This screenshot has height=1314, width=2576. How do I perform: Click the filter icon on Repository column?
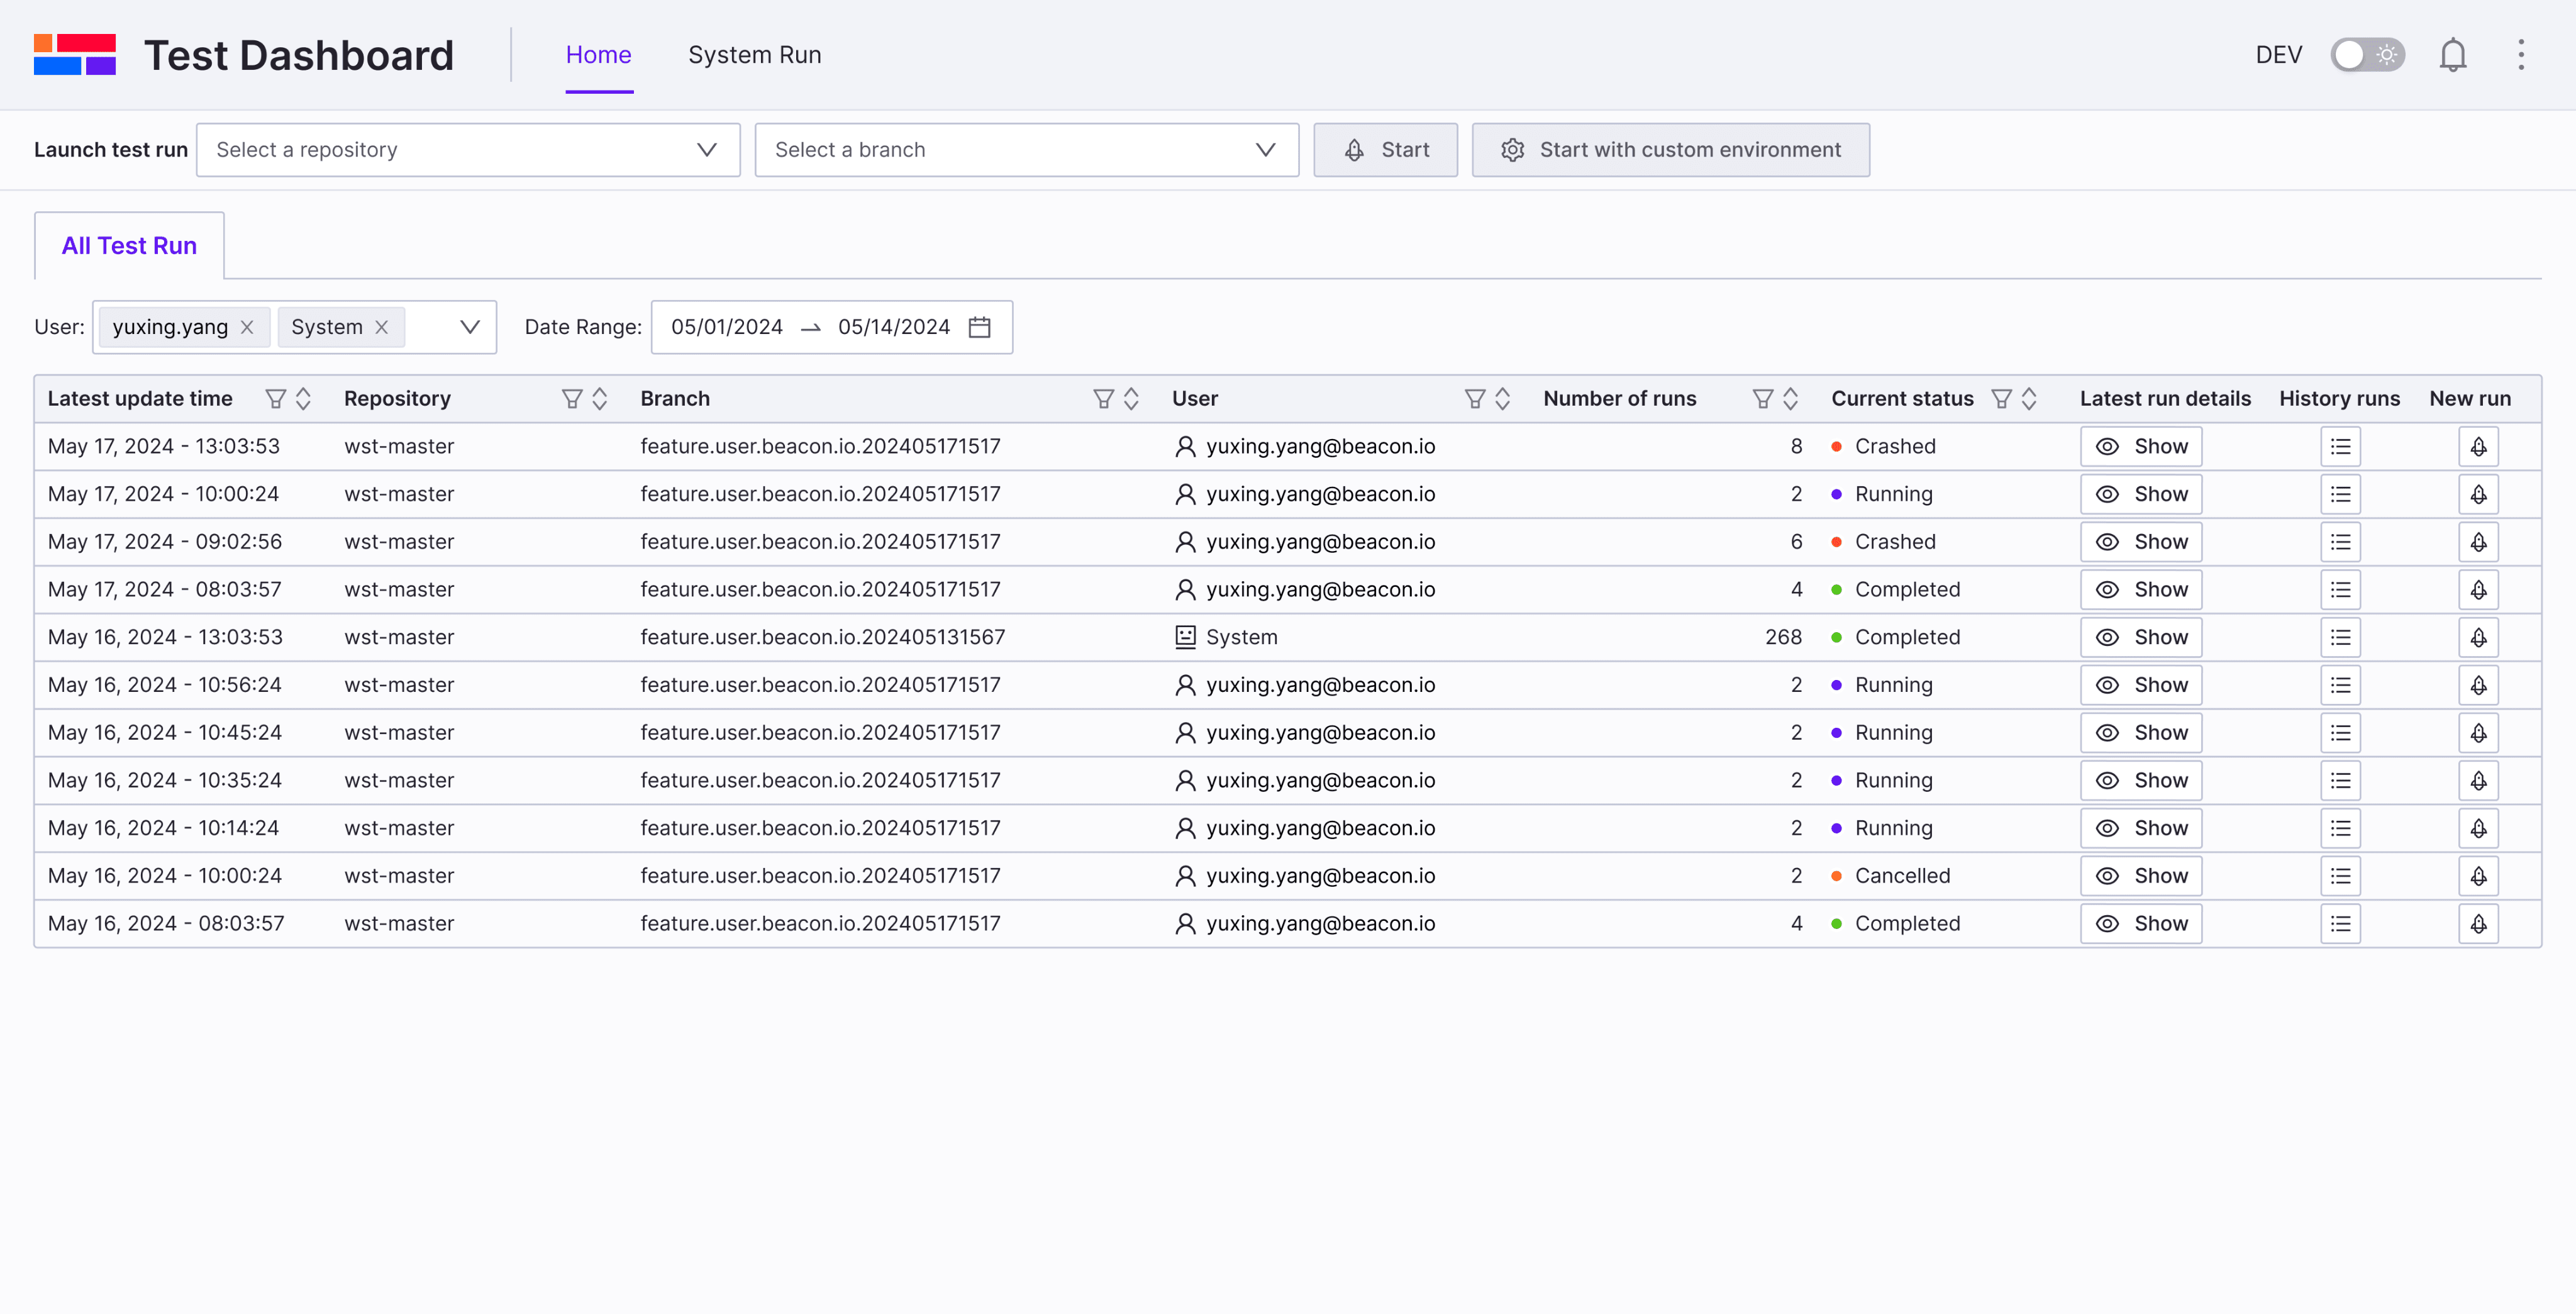pyautogui.click(x=572, y=399)
